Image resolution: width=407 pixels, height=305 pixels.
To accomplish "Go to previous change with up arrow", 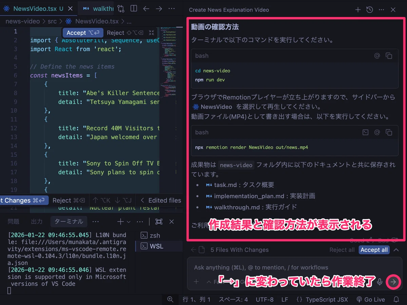I will [102, 200].
